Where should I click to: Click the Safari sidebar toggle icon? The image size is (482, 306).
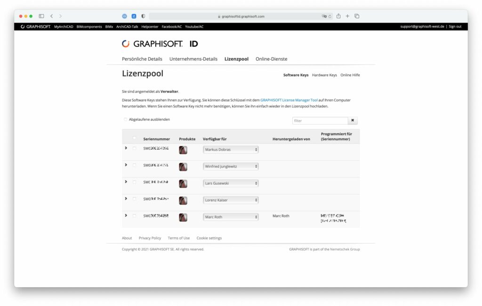pos(41,16)
